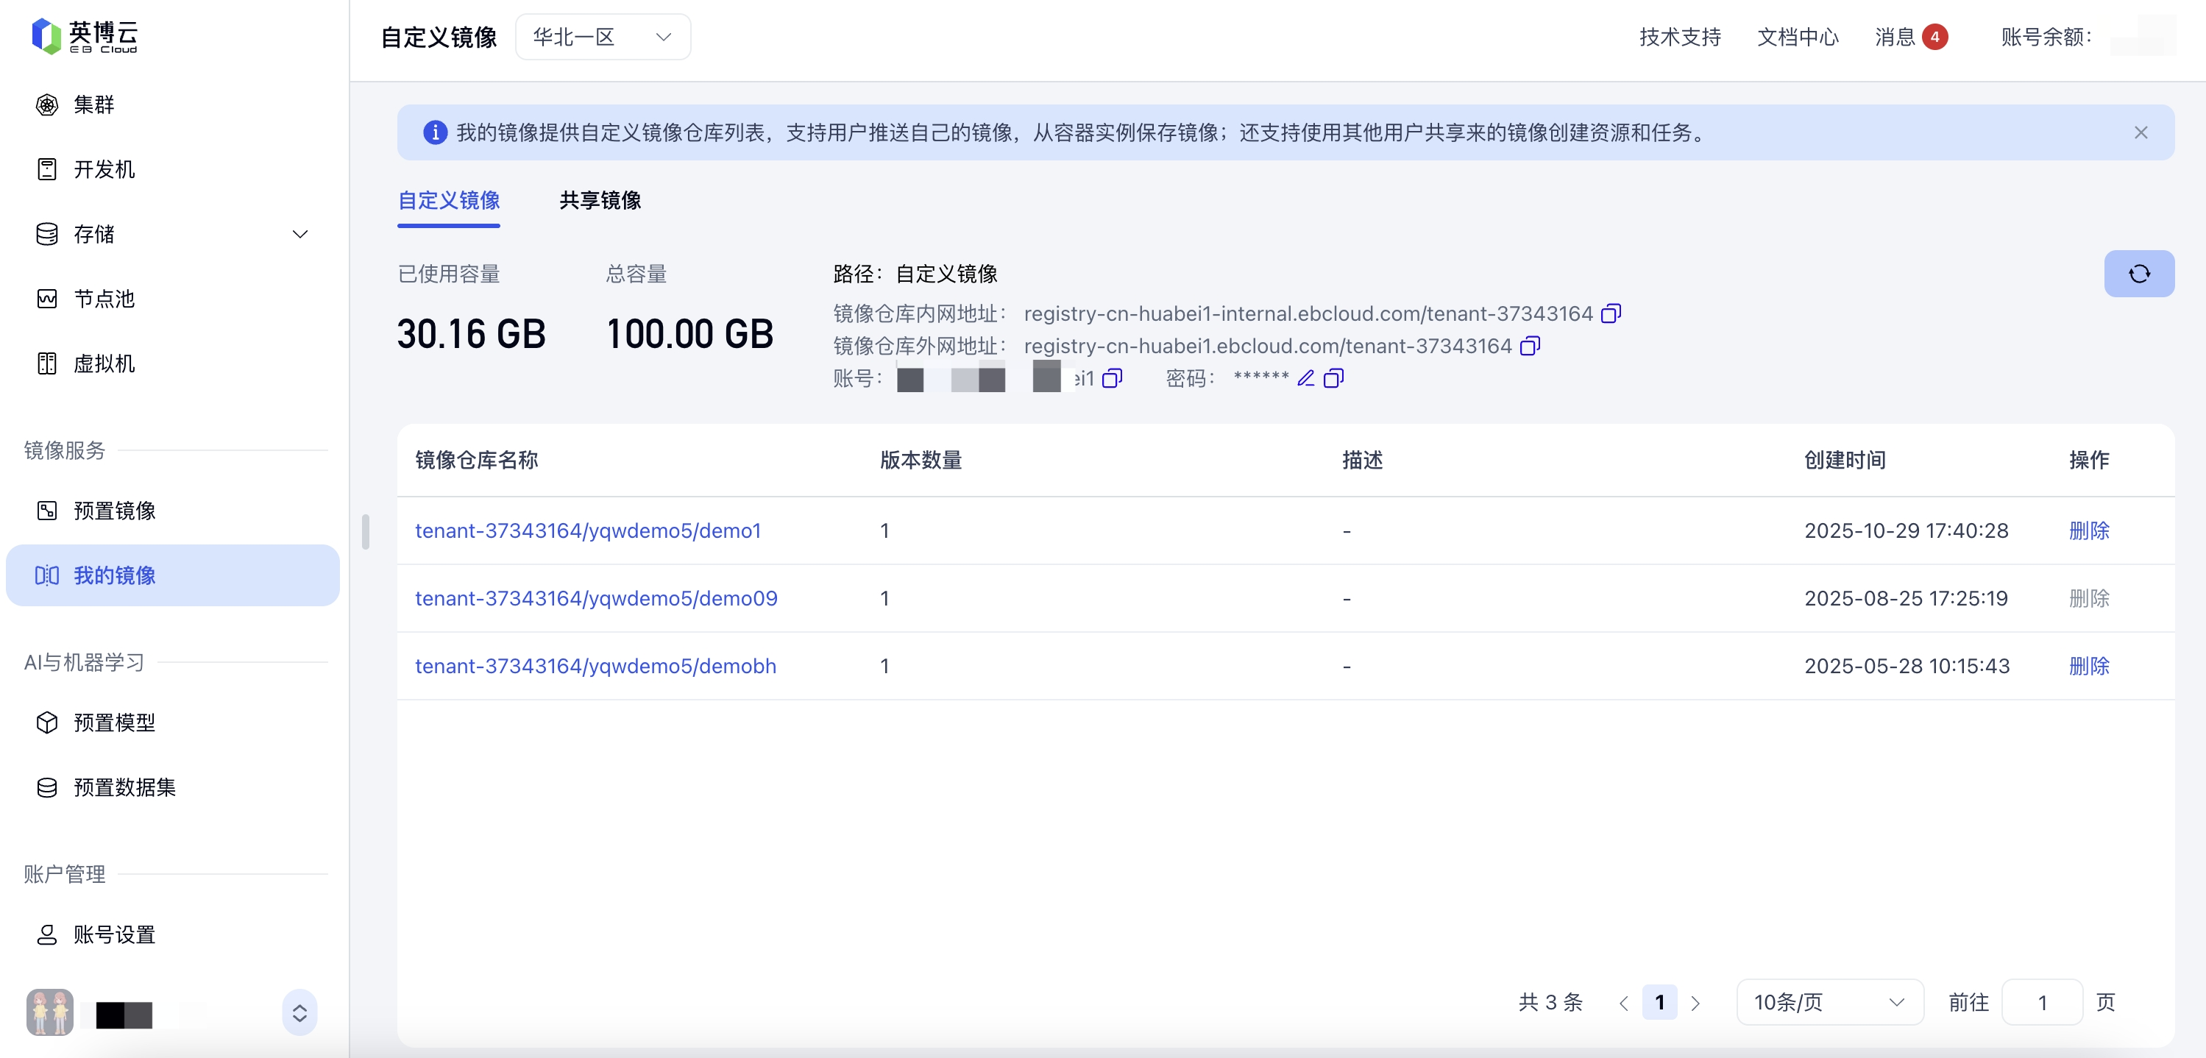
Task: Delete the demobh repository
Action: click(2088, 666)
